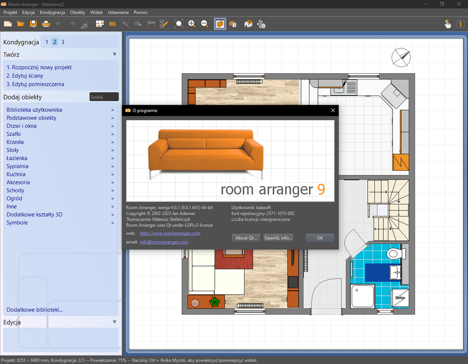This screenshot has width=468, height=364.
Task: Save project using the floppy disk icon
Action: click(x=34, y=24)
